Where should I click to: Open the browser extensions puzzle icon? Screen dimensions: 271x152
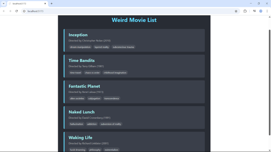[245, 11]
